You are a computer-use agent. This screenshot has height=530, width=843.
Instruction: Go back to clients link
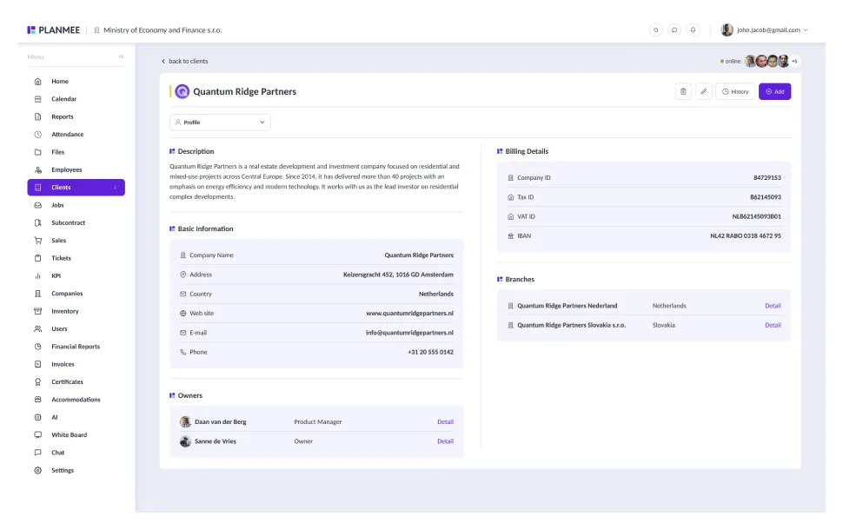click(184, 62)
